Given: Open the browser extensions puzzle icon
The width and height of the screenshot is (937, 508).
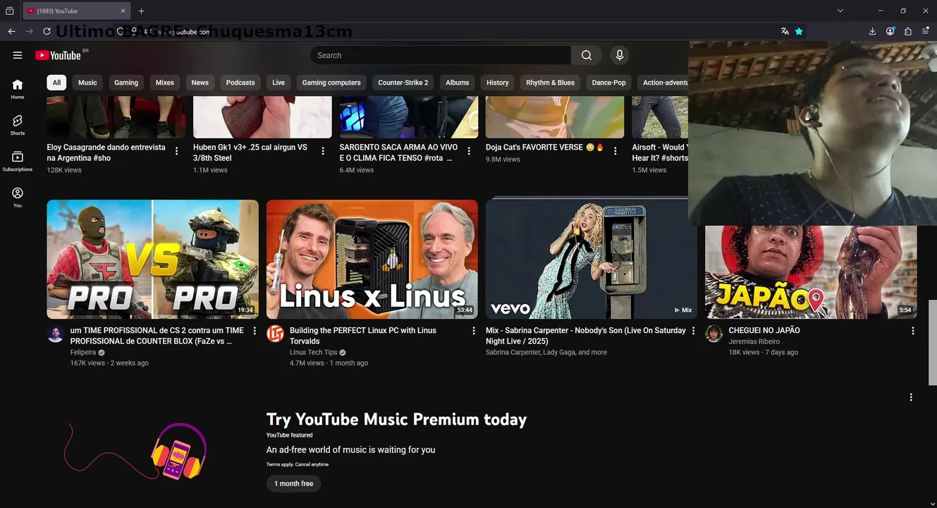Looking at the screenshot, I should [908, 31].
